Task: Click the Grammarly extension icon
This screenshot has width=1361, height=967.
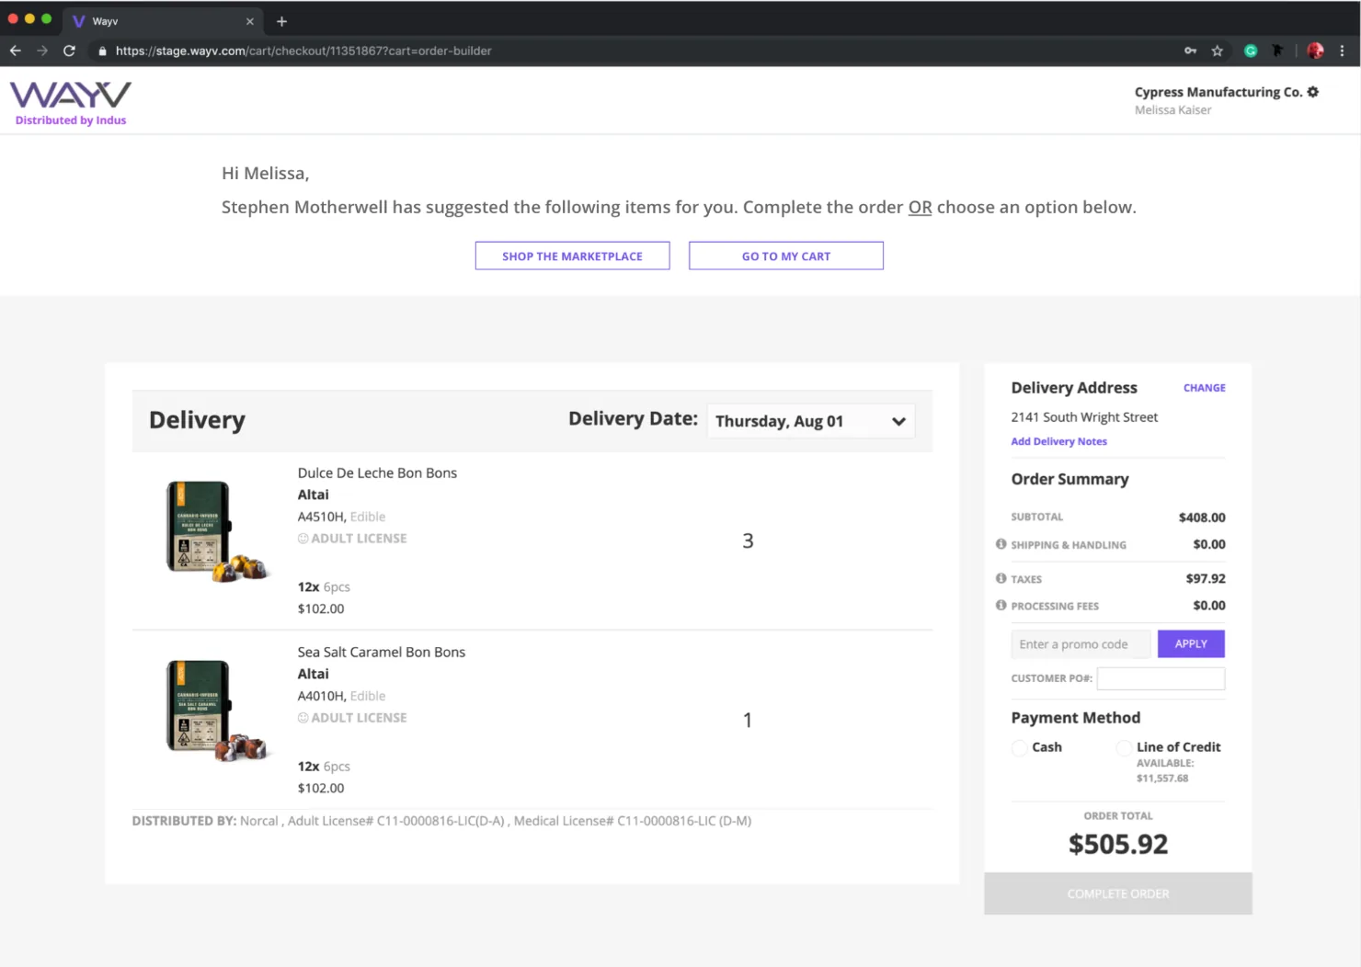Action: tap(1251, 51)
